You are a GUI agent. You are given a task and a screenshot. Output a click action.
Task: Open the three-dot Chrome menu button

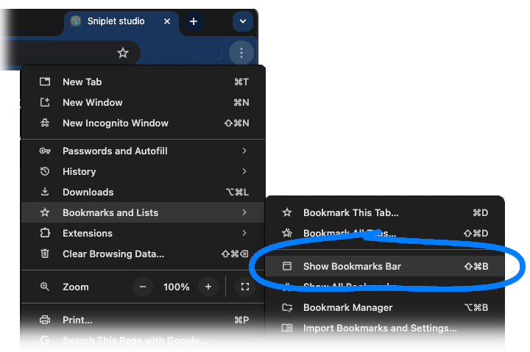click(241, 53)
